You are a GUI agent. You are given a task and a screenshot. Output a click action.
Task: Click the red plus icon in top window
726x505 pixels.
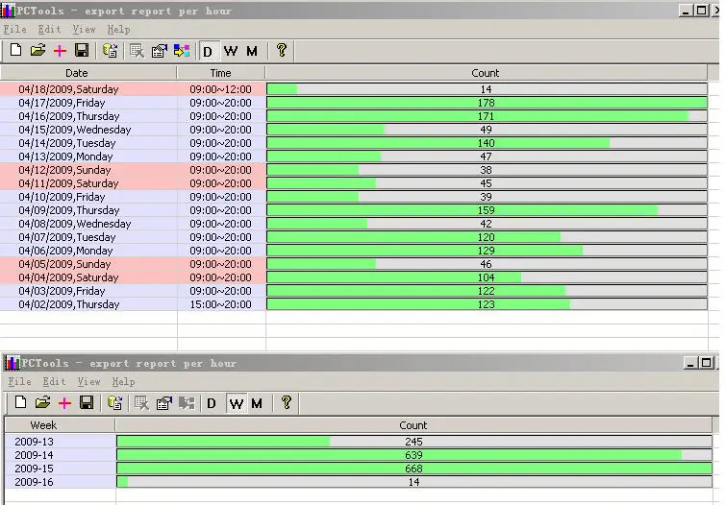point(60,51)
